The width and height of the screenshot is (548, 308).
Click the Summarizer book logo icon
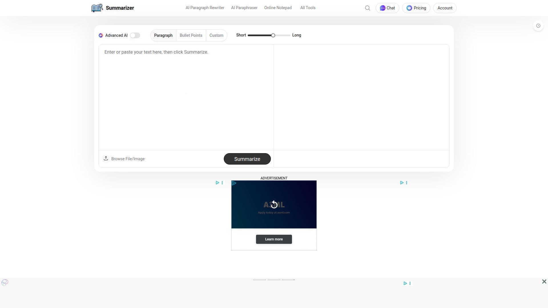click(97, 8)
